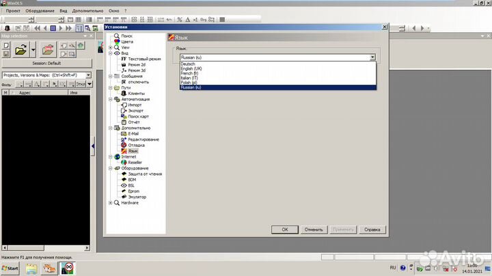Image resolution: width=492 pixels, height=276 pixels.
Task: Collapse the Internet tree node
Action: tap(111, 156)
